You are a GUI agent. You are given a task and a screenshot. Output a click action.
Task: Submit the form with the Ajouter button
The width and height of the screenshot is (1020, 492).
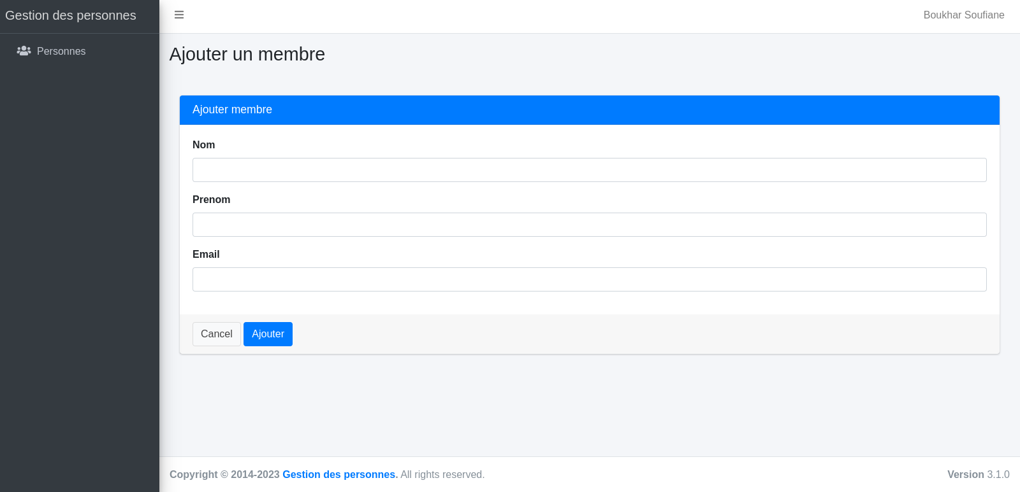pyautogui.click(x=268, y=334)
